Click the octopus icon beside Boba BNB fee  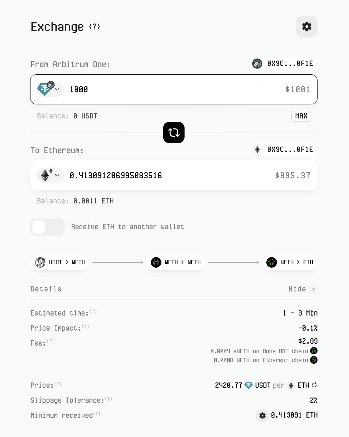pyautogui.click(x=314, y=351)
